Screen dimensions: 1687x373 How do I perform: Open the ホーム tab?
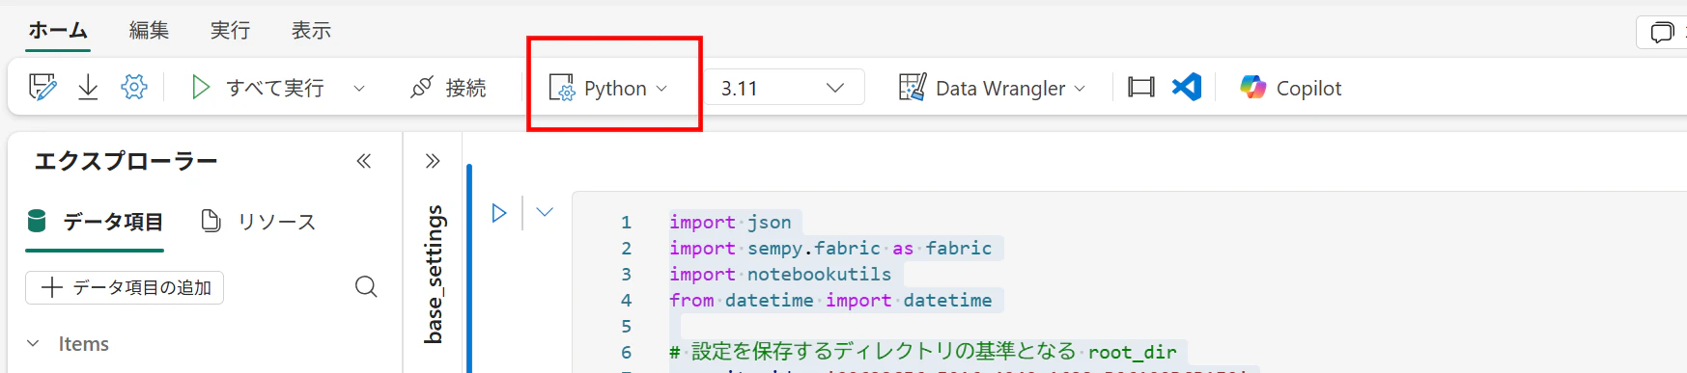click(58, 31)
